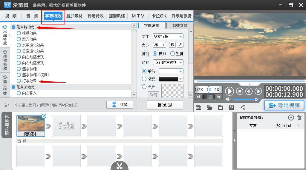Click the play button in the preview controls
The height and width of the screenshot is (170, 306).
pos(229,91)
